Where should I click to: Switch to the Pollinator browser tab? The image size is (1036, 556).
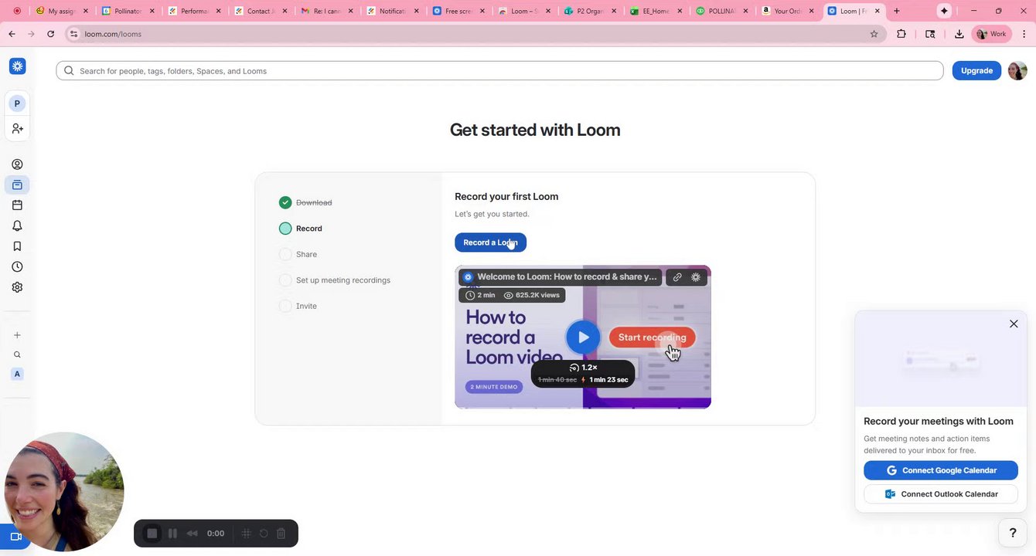coord(128,11)
